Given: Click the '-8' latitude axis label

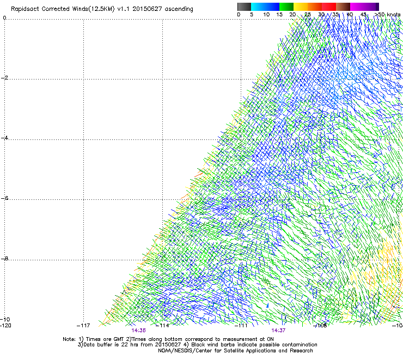Looking at the screenshot, I should pyautogui.click(x=4, y=258).
